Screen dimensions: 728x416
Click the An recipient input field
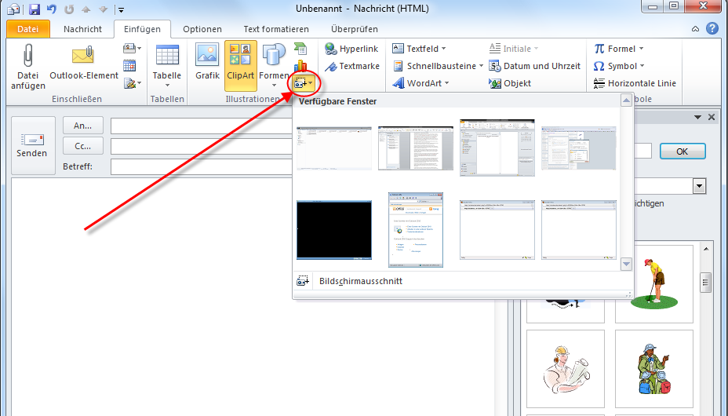202,126
